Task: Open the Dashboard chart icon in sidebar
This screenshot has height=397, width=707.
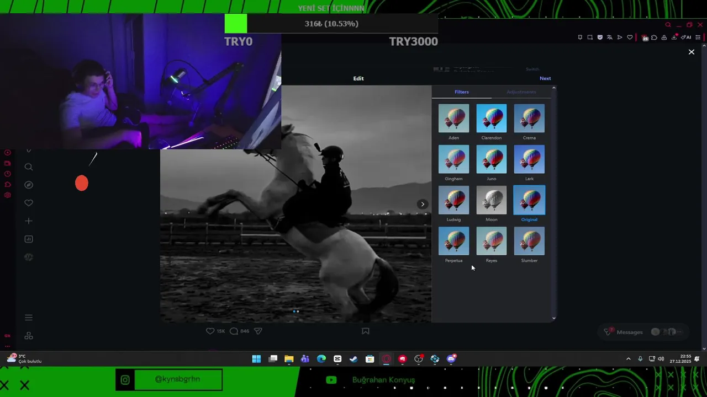Action: pyautogui.click(x=29, y=239)
